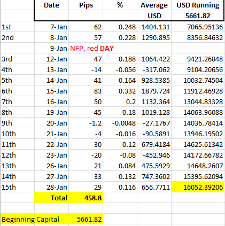Select the 0.332 percent cell
This screenshot has width=225, height=226.
click(120, 91)
